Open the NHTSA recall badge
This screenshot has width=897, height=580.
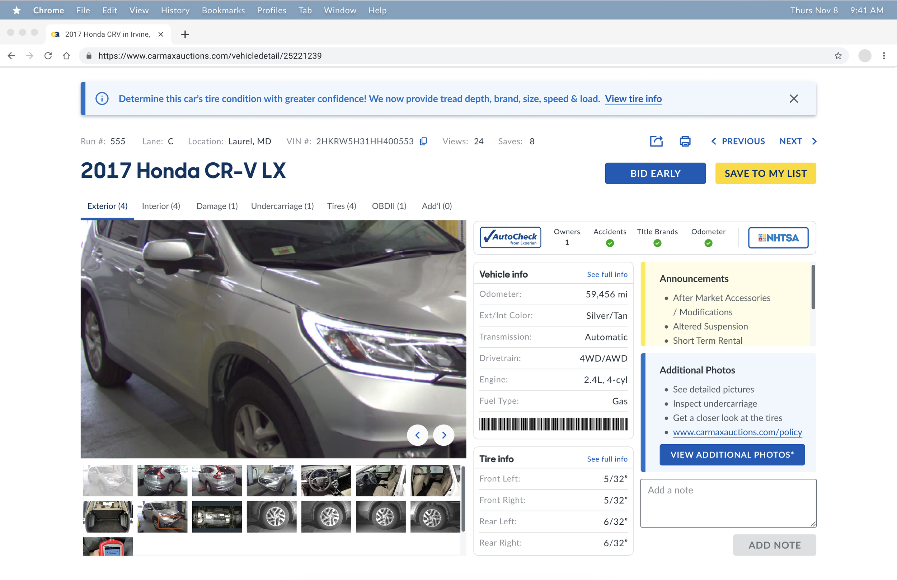click(778, 238)
